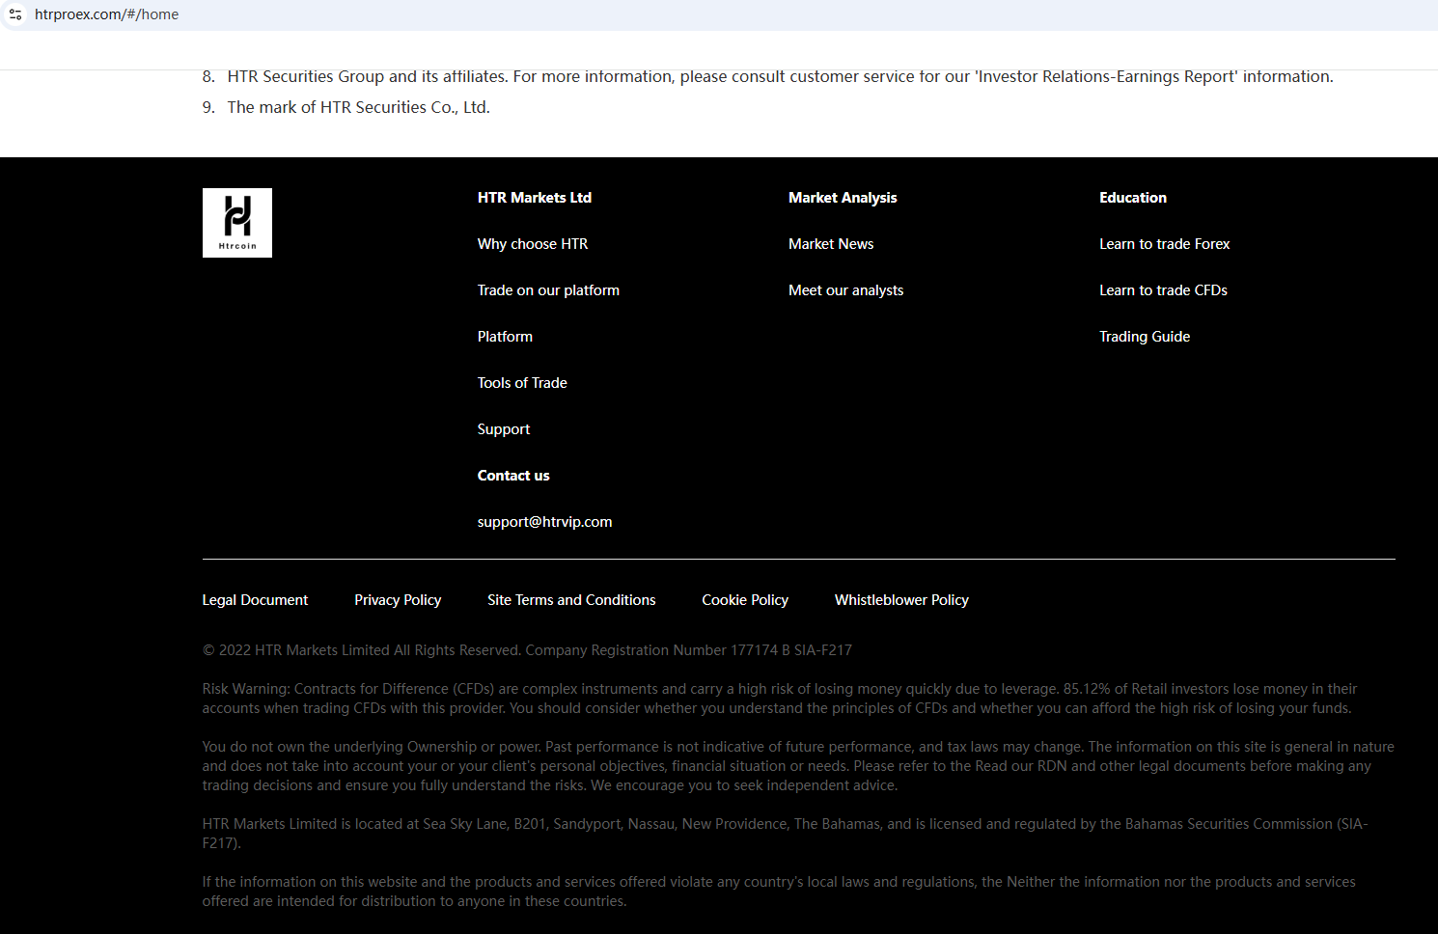Click the Htrcoin logo in the footer
This screenshot has height=934, width=1438.
coord(237,223)
